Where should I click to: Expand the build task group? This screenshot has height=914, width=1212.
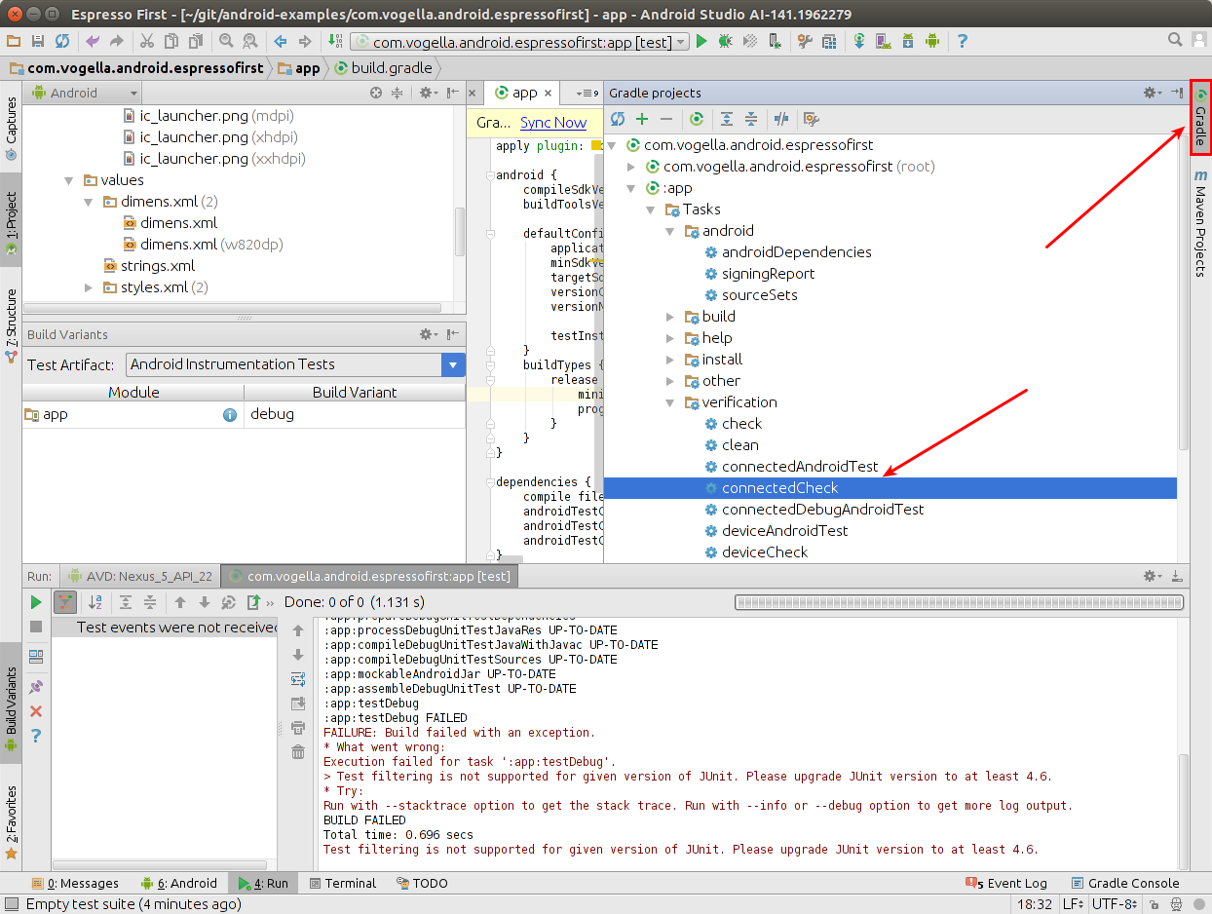(670, 317)
